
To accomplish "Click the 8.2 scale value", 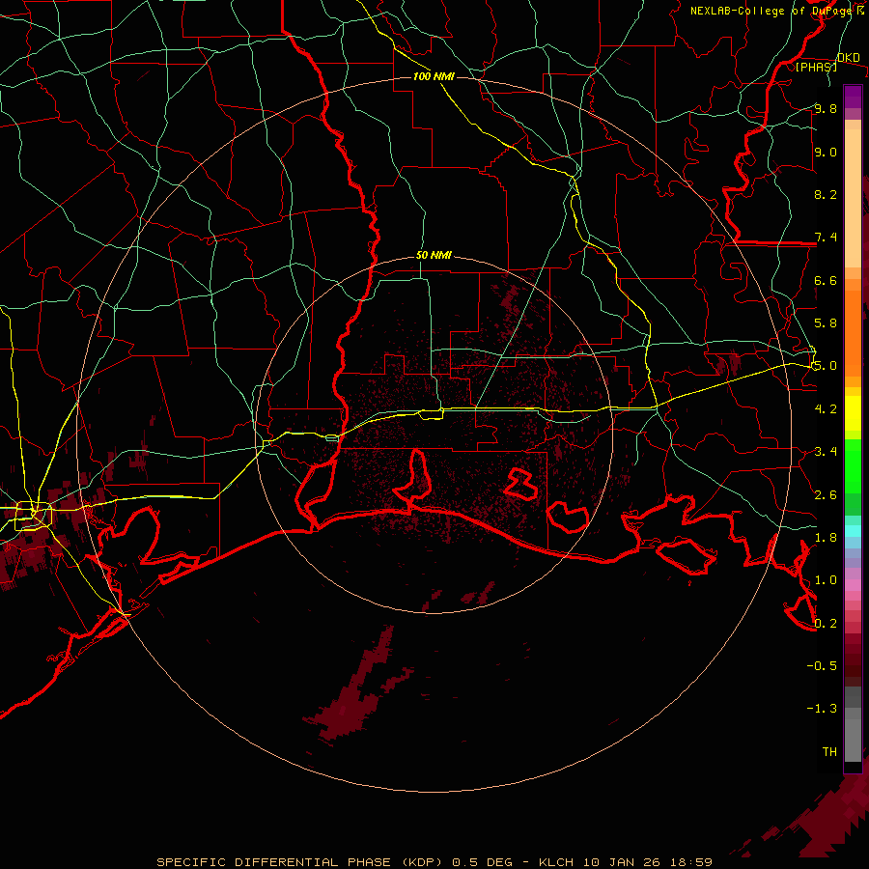I will (826, 194).
